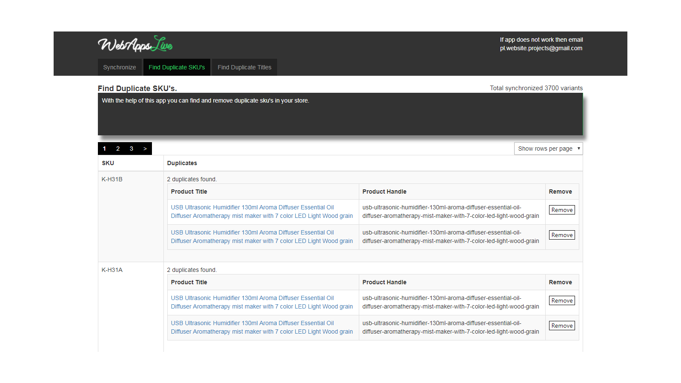Image resolution: width=681 pixels, height=383 pixels.
Task: Open second product title link under K-H31B
Action: coord(261,237)
